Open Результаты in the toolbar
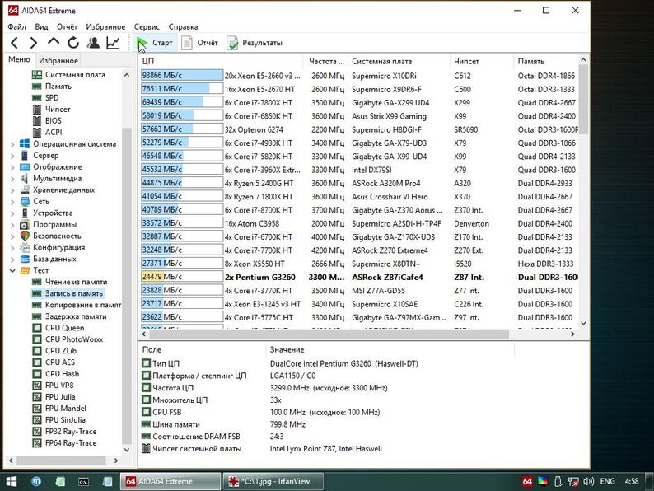The image size is (654, 491). [255, 43]
